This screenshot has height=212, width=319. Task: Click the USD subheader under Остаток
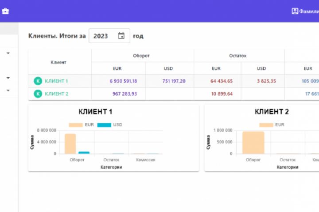pyautogui.click(x=261, y=68)
